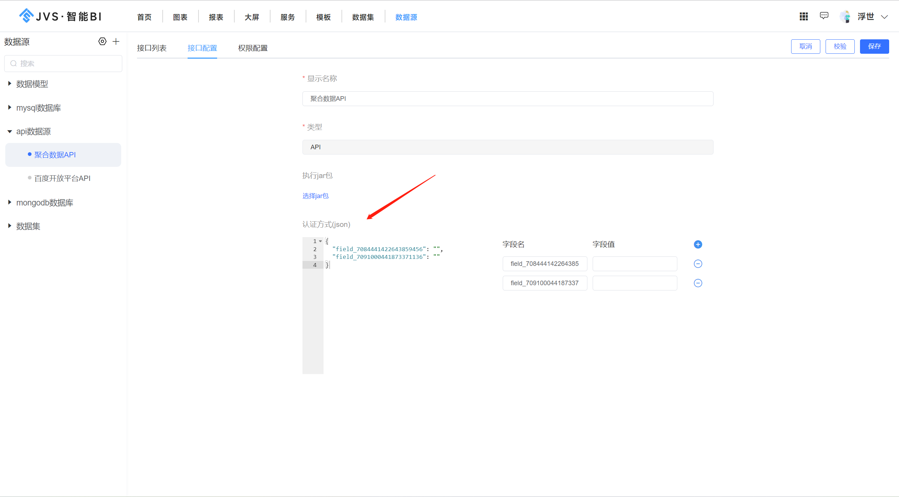Click the add new data source icon

coord(115,41)
